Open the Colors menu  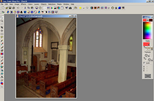click(30, 4)
